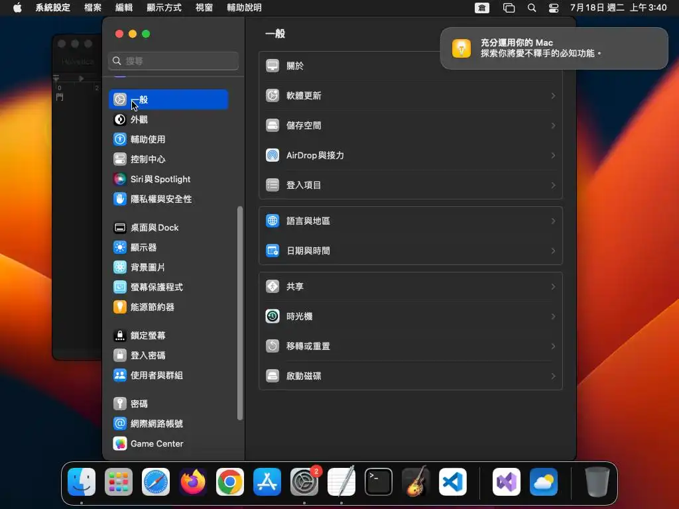The width and height of the screenshot is (679, 509).
Task: Open 輔助使用 accessibility settings
Action: coord(168,139)
